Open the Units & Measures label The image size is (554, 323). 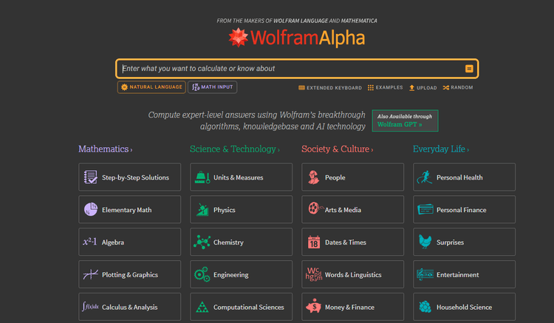[x=238, y=177]
